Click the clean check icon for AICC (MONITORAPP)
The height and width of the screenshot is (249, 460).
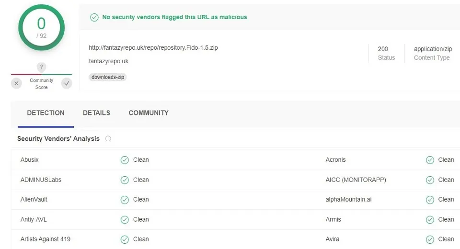(430, 180)
